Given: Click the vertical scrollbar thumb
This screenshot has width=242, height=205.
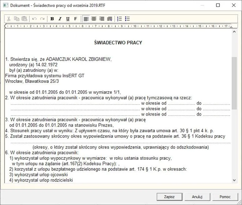Looking at the screenshot, I should pos(234,83).
